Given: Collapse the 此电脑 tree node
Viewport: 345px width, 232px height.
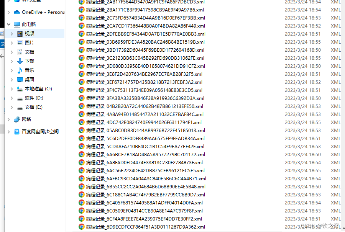Looking at the screenshot, I should point(8,25).
